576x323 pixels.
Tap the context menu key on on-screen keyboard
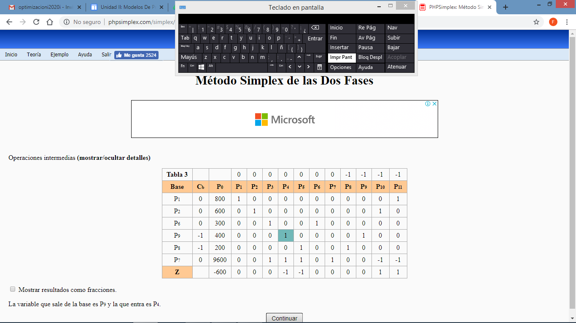320,66
